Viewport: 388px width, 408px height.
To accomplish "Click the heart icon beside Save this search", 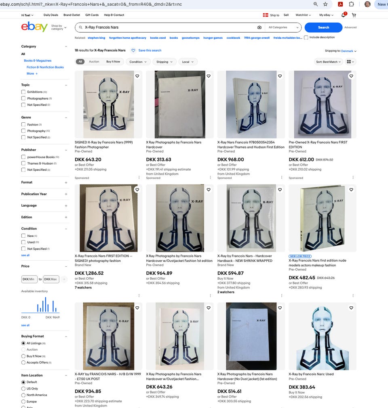I will pos(133,50).
